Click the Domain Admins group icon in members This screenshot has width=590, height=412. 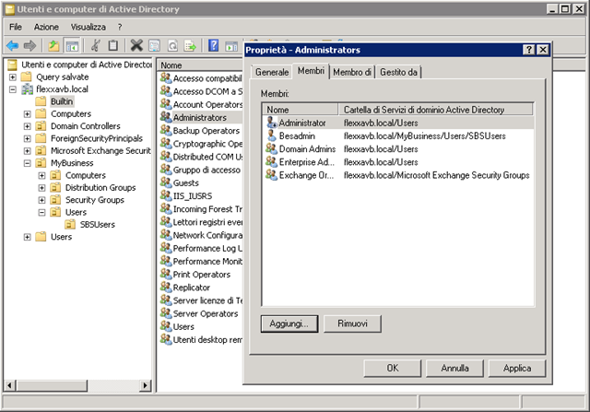pyautogui.click(x=271, y=148)
